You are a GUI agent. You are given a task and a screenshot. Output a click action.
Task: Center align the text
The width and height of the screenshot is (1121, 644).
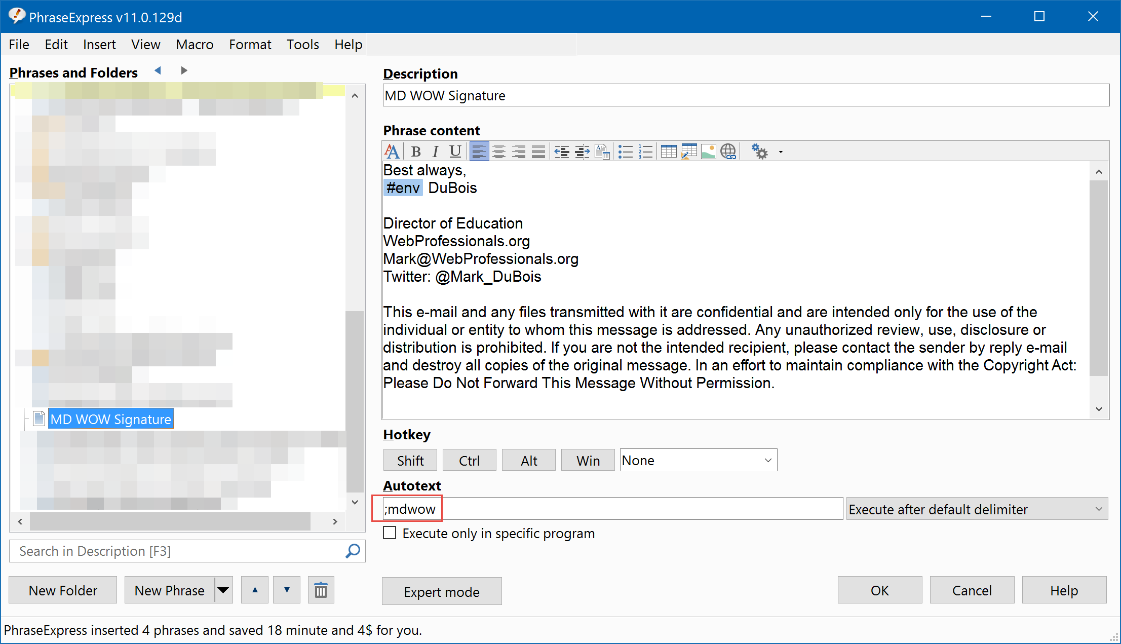point(499,151)
